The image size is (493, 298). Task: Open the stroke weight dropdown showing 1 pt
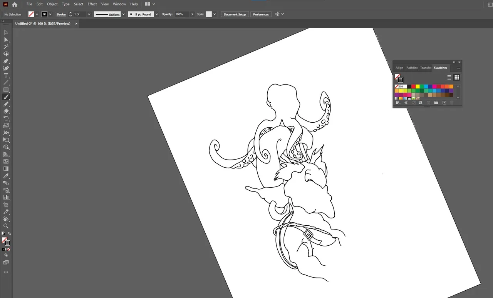click(89, 14)
